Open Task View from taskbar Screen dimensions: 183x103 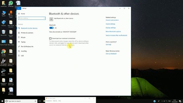(40, 101)
